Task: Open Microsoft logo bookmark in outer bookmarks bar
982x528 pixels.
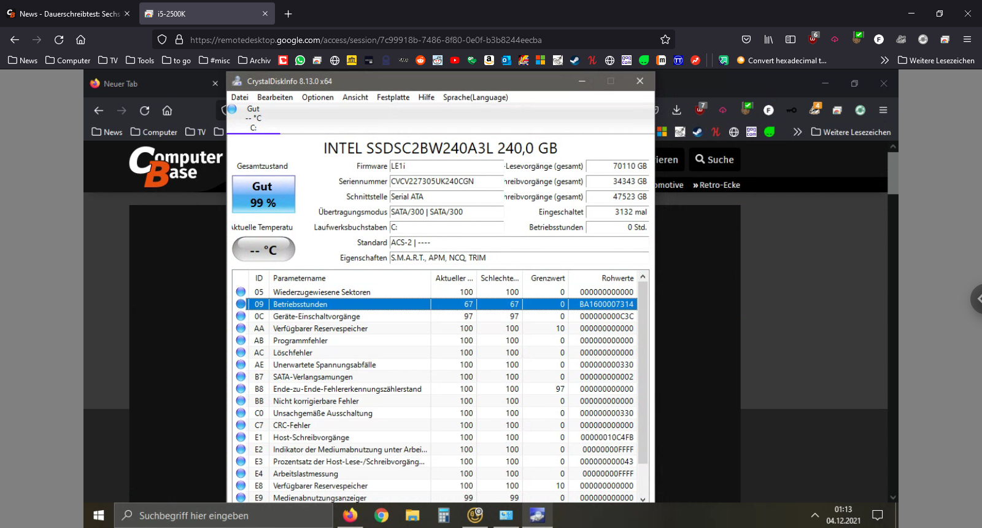Action: pos(541,60)
